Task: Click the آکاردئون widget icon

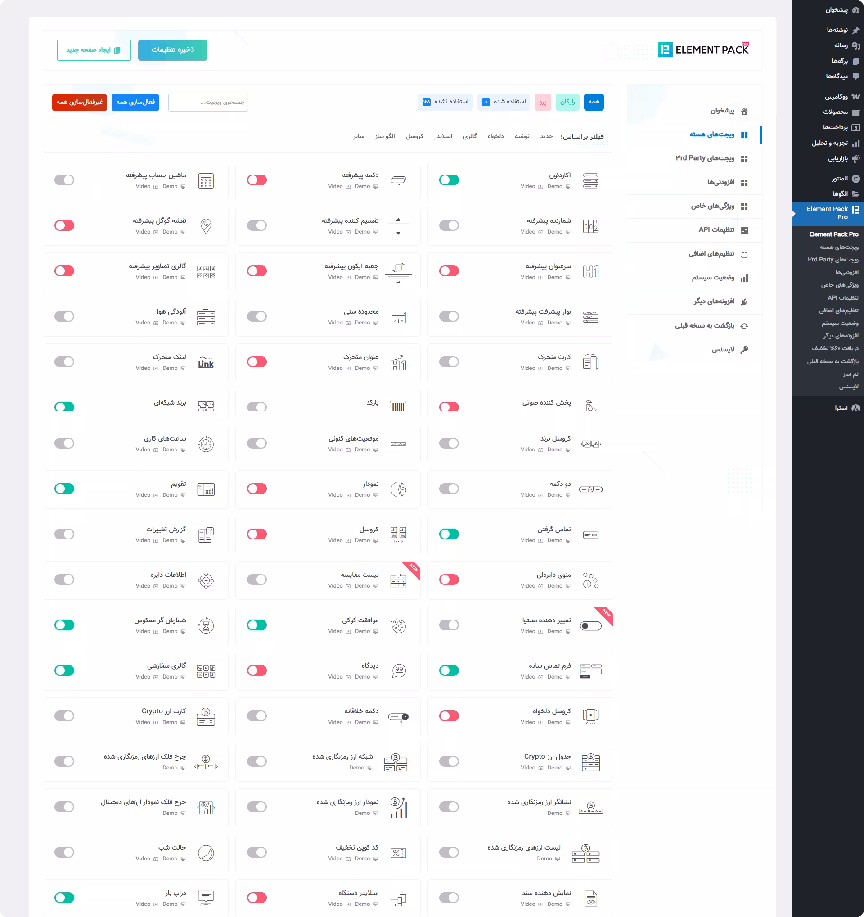Action: [590, 181]
